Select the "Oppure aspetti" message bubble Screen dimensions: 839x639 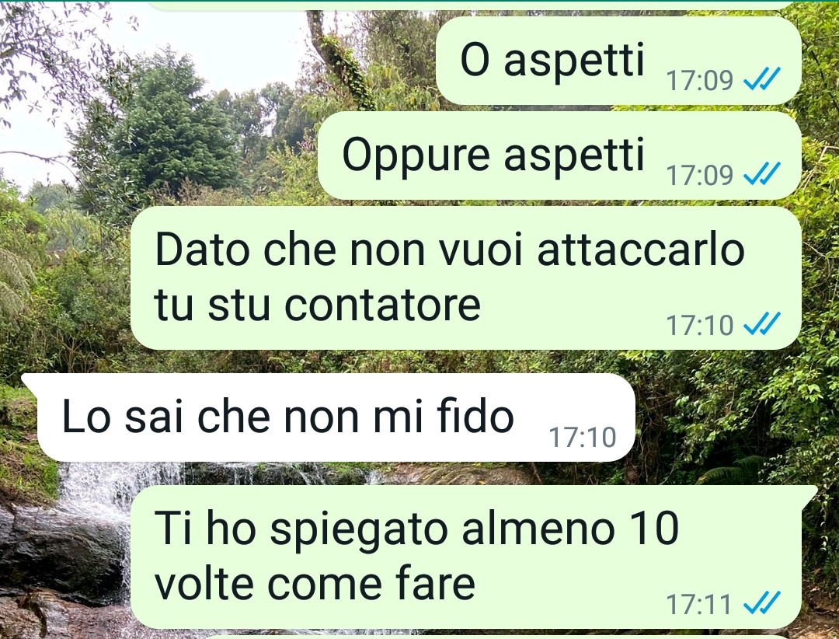click(559, 155)
